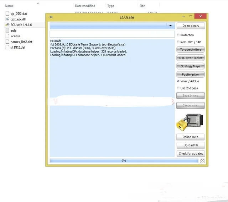Click the DTC Error Tables button
The width and height of the screenshot is (228, 202).
(x=191, y=58)
